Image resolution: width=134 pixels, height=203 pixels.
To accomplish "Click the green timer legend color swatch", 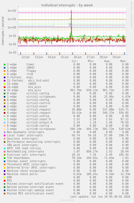I will coord(5,65).
